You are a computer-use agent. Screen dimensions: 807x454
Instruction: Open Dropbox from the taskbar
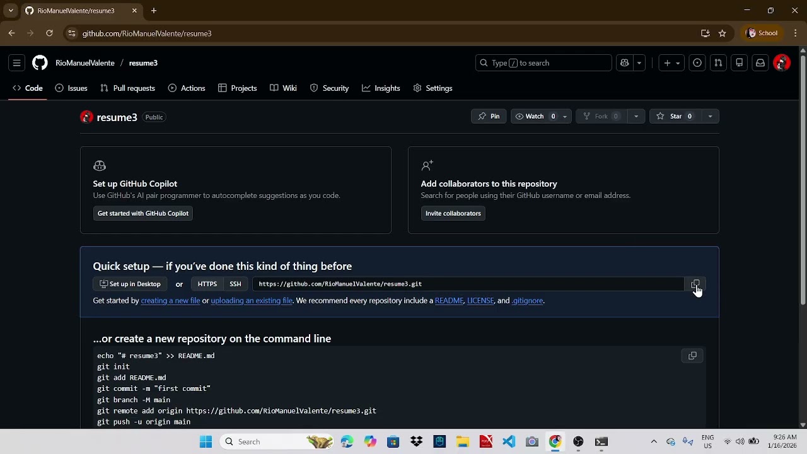pos(416,442)
